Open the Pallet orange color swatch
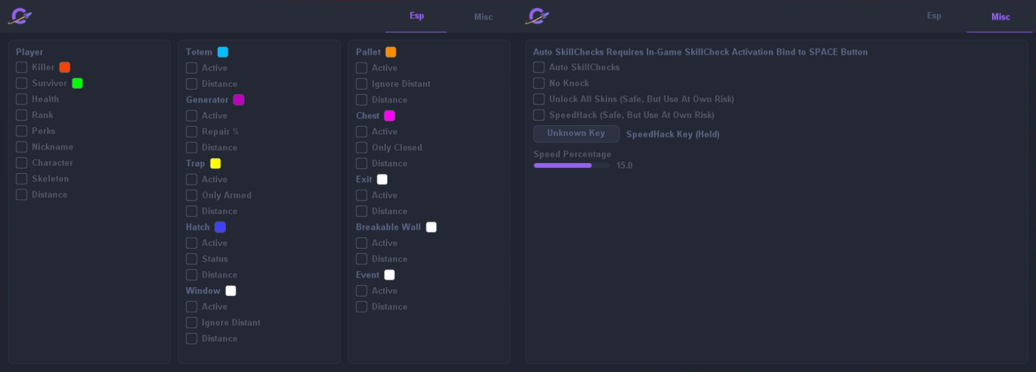 (391, 52)
